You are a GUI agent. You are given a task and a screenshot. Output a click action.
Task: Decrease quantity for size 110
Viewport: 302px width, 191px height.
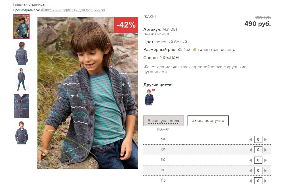[251, 160]
